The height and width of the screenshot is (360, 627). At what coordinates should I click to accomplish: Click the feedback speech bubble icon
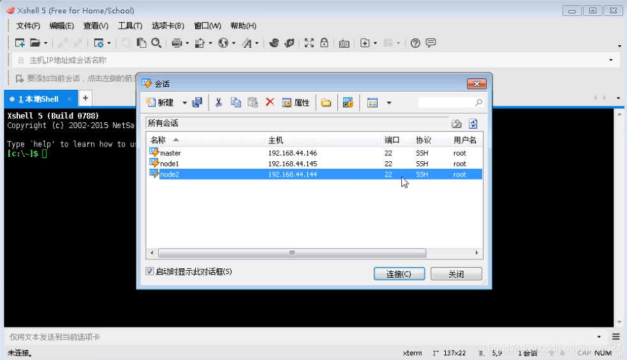431,43
